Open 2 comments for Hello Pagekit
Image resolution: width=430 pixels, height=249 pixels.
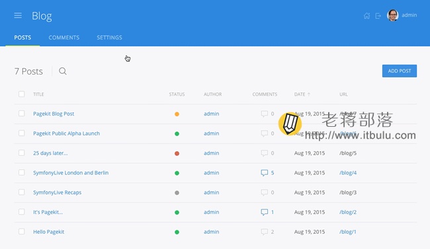(x=267, y=232)
